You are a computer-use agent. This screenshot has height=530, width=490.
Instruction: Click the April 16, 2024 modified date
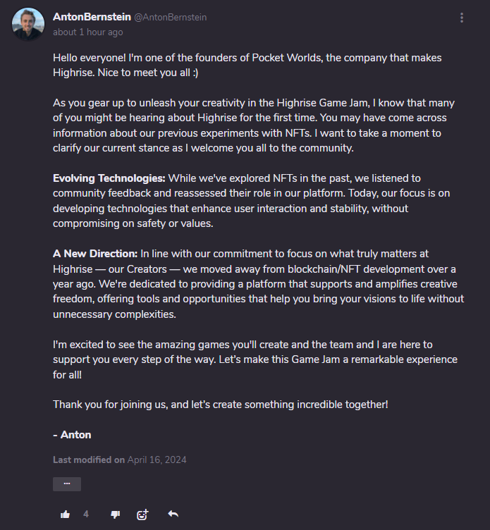pos(157,460)
